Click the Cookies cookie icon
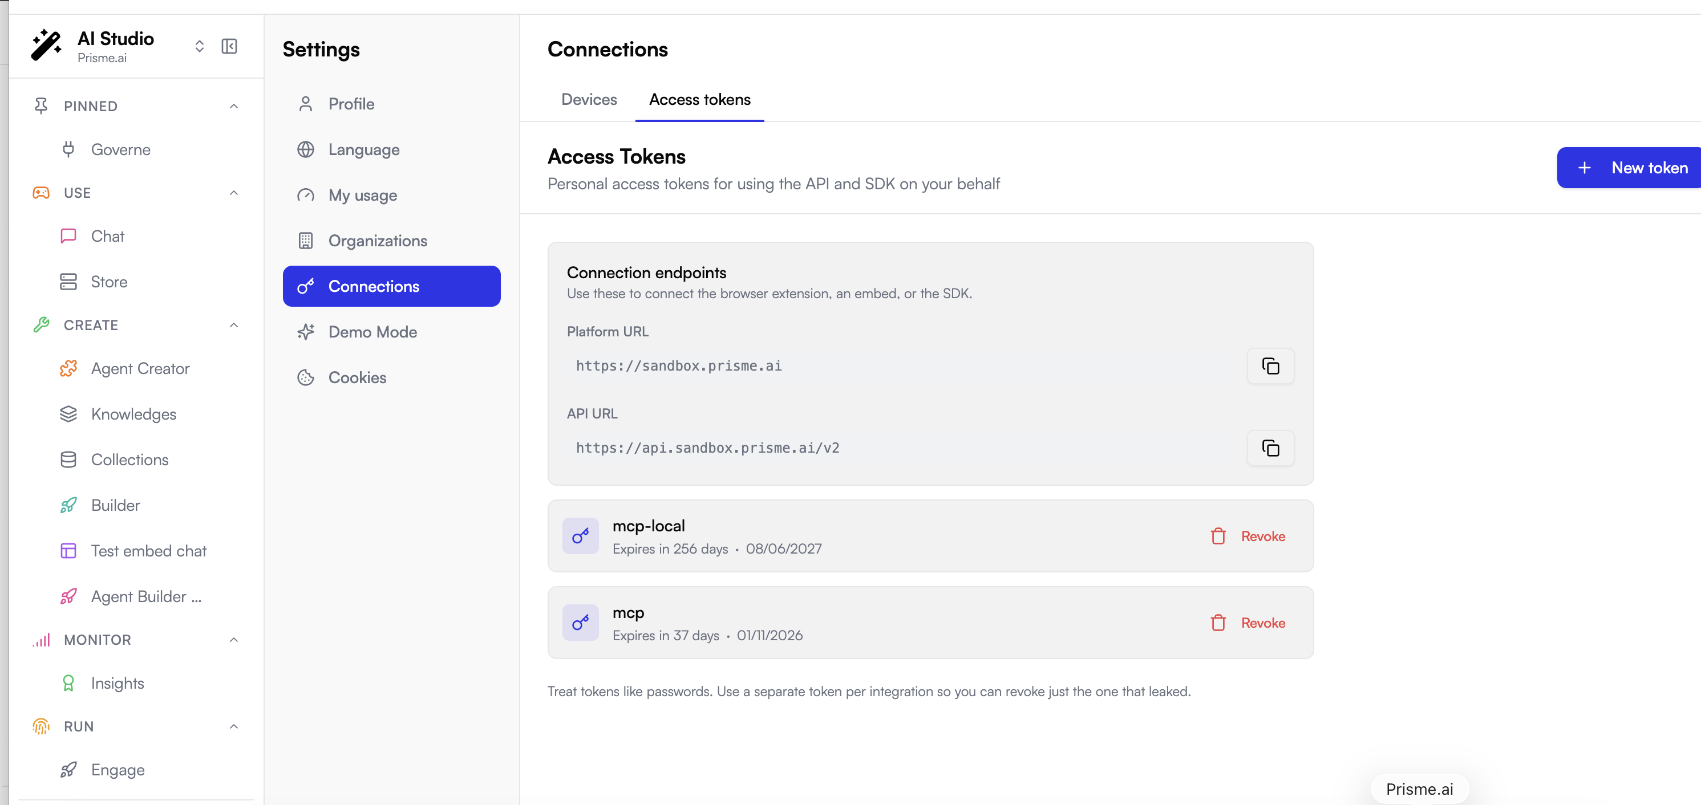 coord(306,377)
